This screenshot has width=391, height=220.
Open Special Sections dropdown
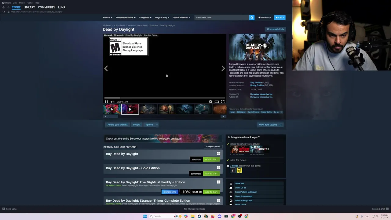(x=181, y=17)
